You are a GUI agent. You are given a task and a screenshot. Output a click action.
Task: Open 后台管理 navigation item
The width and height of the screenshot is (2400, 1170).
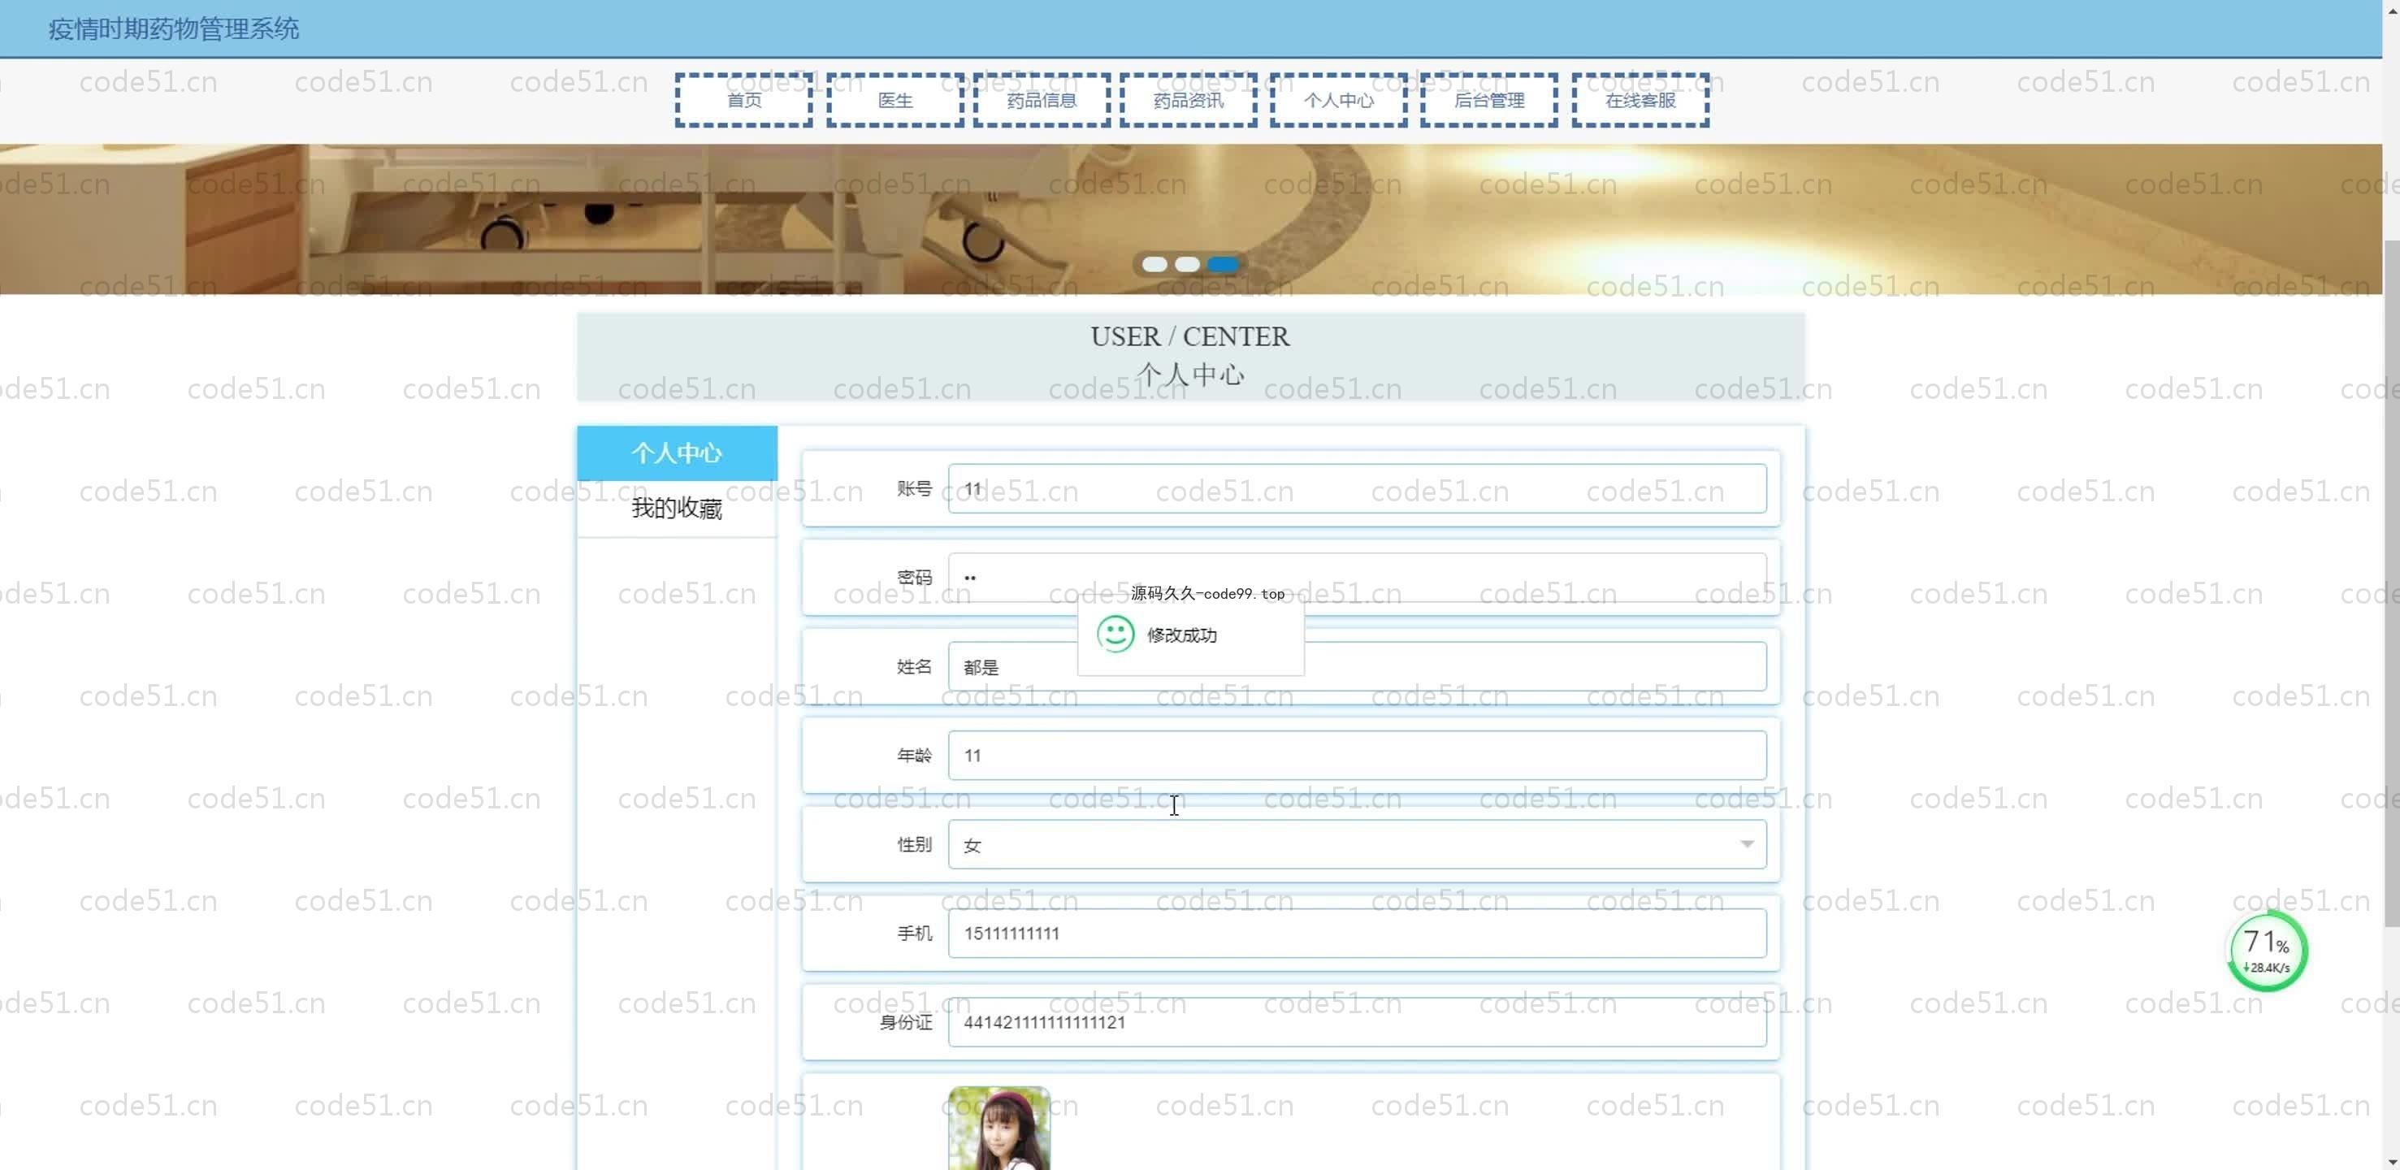click(x=1488, y=100)
